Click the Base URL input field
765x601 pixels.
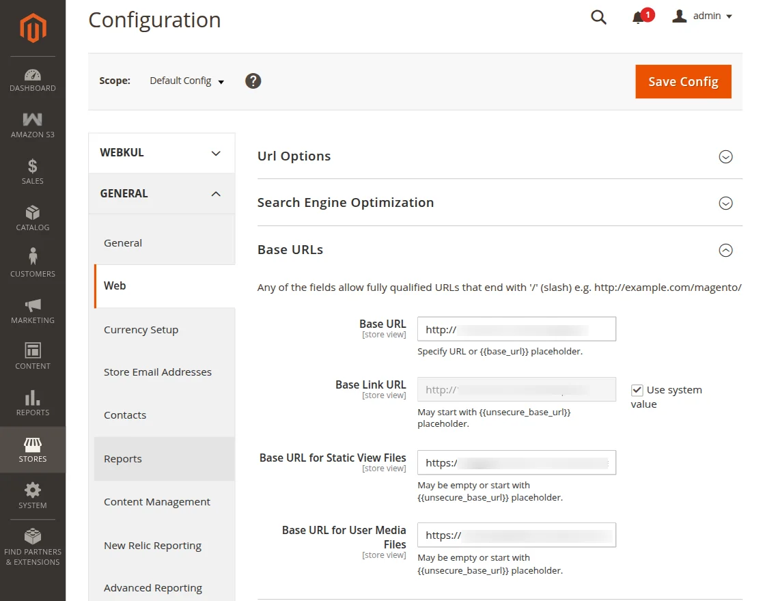(x=516, y=329)
